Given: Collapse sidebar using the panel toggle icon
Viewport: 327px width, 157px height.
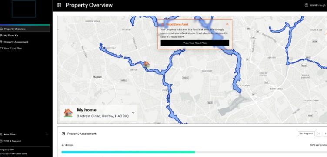Looking at the screenshot, I should (x=59, y=5).
